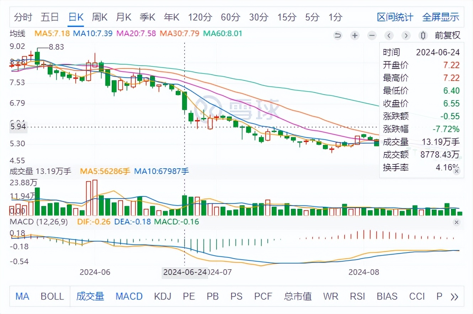Switch to 分时 tab
The width and height of the screenshot is (473, 314).
pyautogui.click(x=23, y=17)
